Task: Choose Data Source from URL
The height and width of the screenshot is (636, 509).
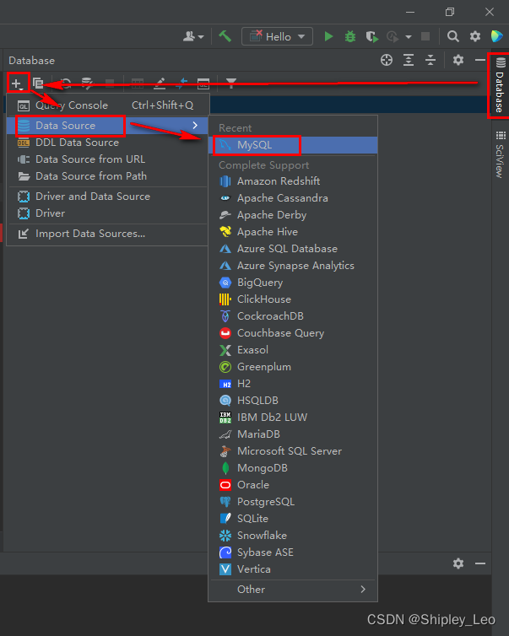Action: tap(107, 159)
